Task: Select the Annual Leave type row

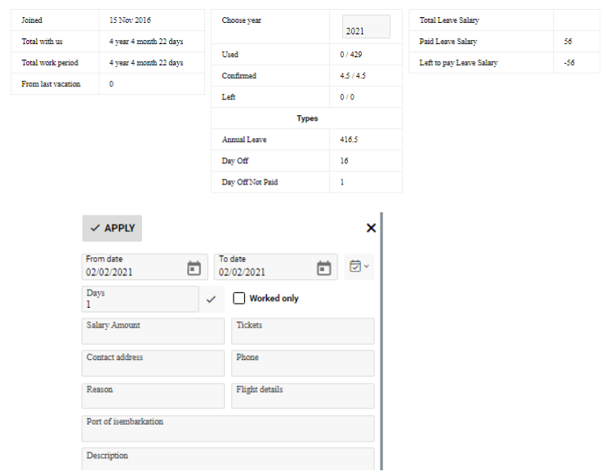Action: 306,140
